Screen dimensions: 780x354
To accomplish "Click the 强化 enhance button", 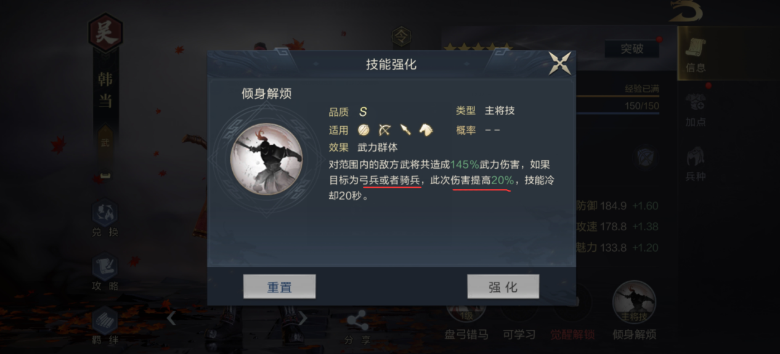I will (503, 287).
